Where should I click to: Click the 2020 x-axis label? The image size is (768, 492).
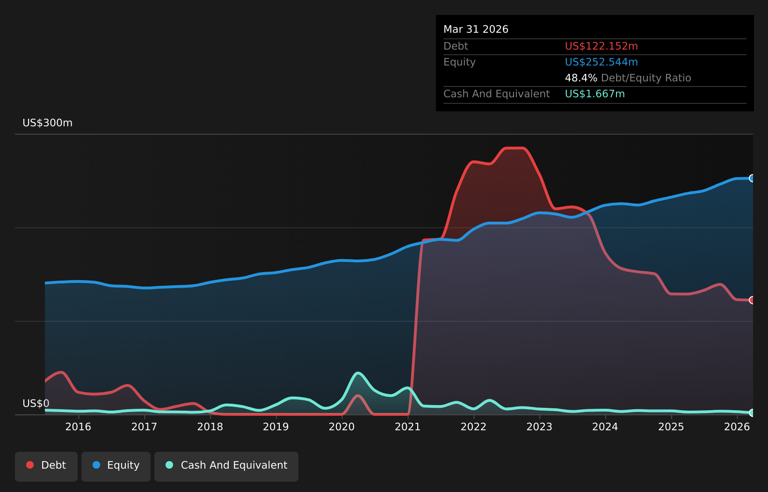(342, 427)
